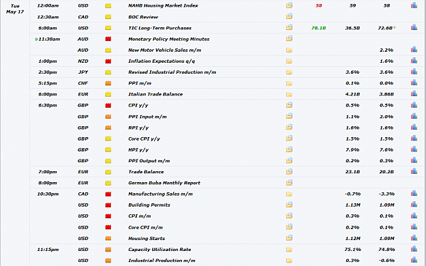
Task: Click yellow impact icon for BOC Review
Action: [108, 17]
